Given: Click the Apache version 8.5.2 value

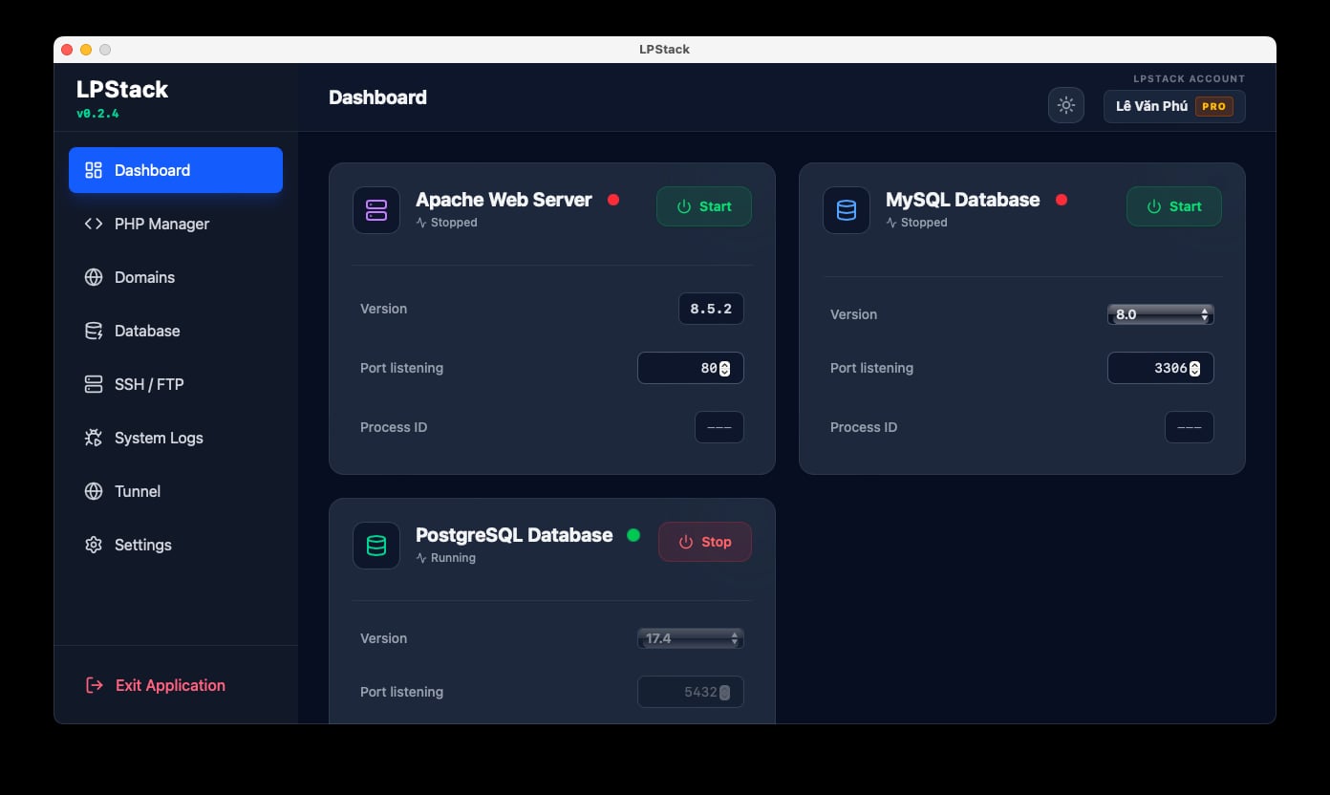Looking at the screenshot, I should 712,309.
